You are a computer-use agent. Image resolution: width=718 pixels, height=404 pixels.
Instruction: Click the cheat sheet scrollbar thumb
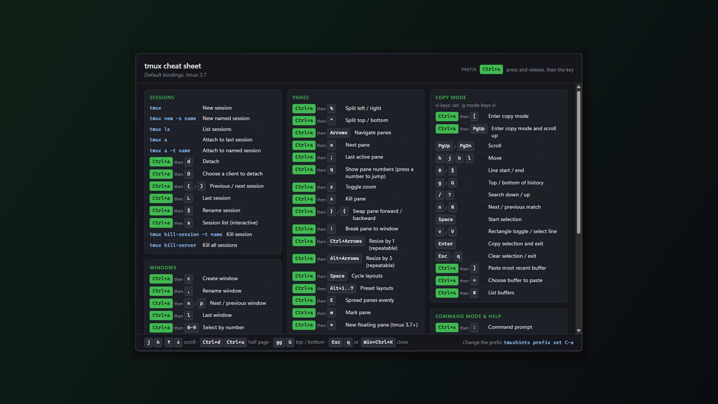578,163
